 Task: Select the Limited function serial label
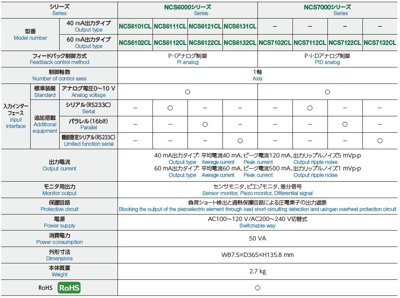pos(89,141)
